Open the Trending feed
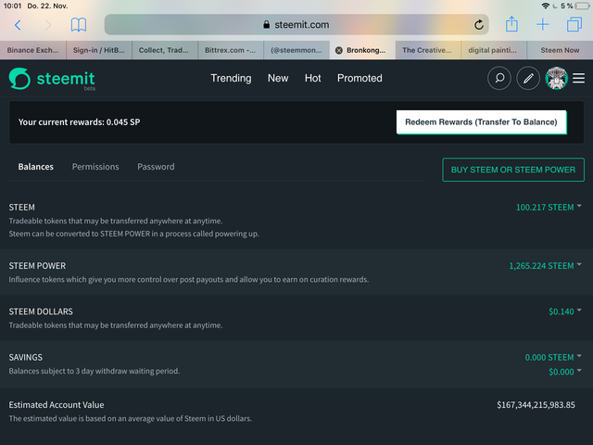The height and width of the screenshot is (445, 593). pyautogui.click(x=231, y=78)
